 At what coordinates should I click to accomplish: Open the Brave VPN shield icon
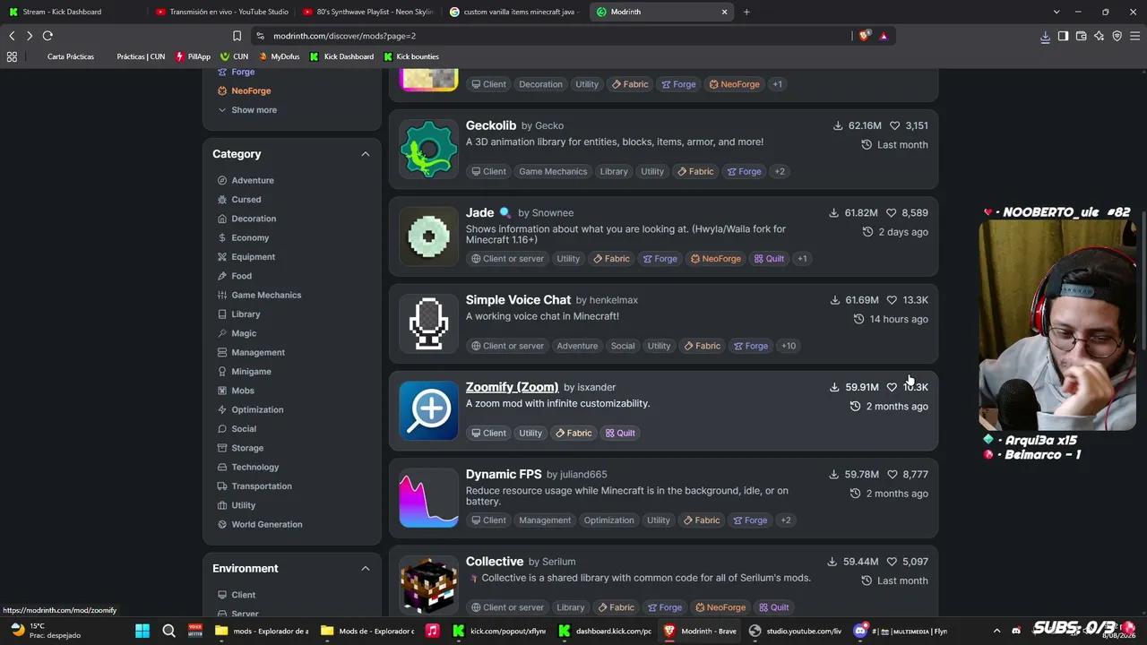click(1117, 36)
